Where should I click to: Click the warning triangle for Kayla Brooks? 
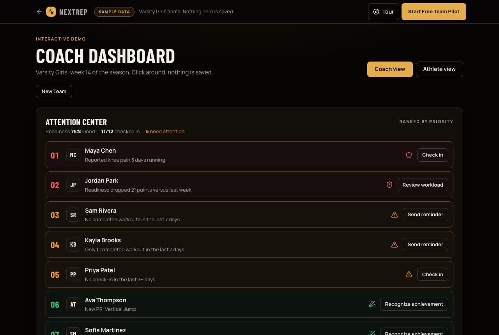[x=395, y=245]
